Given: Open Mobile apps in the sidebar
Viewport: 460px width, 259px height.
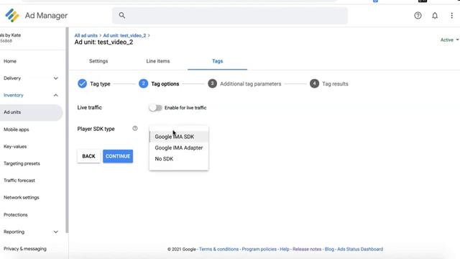Looking at the screenshot, I should (x=16, y=129).
